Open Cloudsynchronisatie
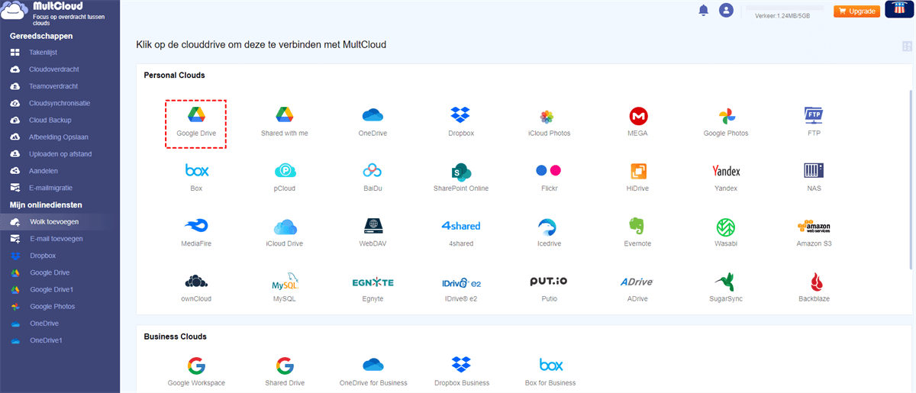This screenshot has height=393, width=916. [x=60, y=103]
